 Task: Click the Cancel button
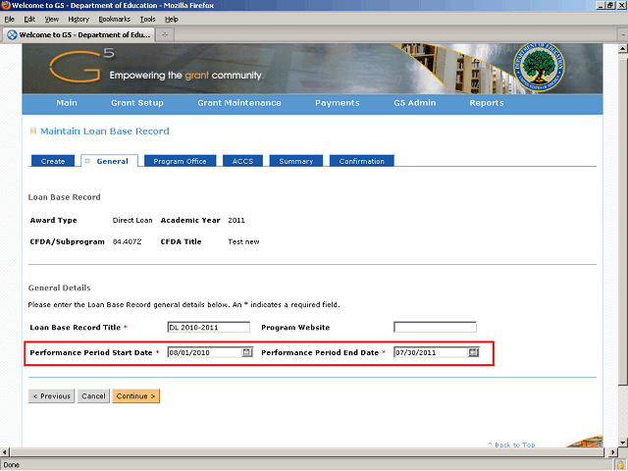(x=93, y=396)
